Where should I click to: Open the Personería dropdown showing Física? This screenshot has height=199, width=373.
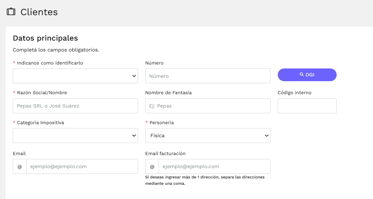208,135
